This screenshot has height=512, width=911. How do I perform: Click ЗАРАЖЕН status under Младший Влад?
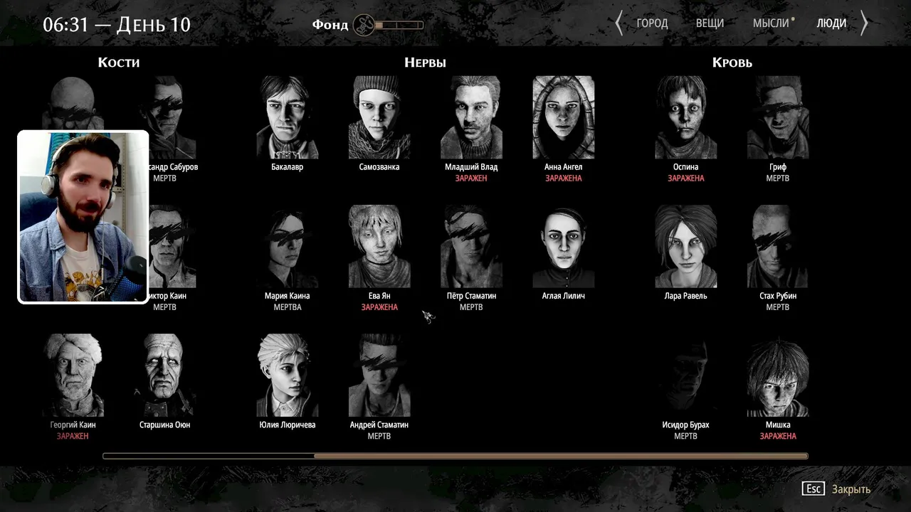(471, 178)
